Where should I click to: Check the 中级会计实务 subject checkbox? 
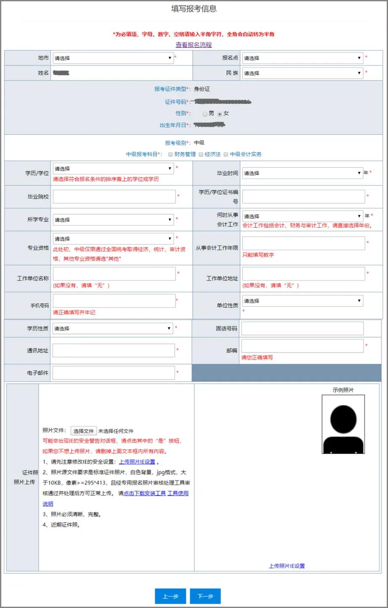pyautogui.click(x=226, y=154)
